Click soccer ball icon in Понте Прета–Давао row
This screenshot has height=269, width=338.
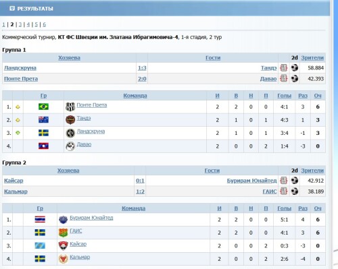(295, 78)
